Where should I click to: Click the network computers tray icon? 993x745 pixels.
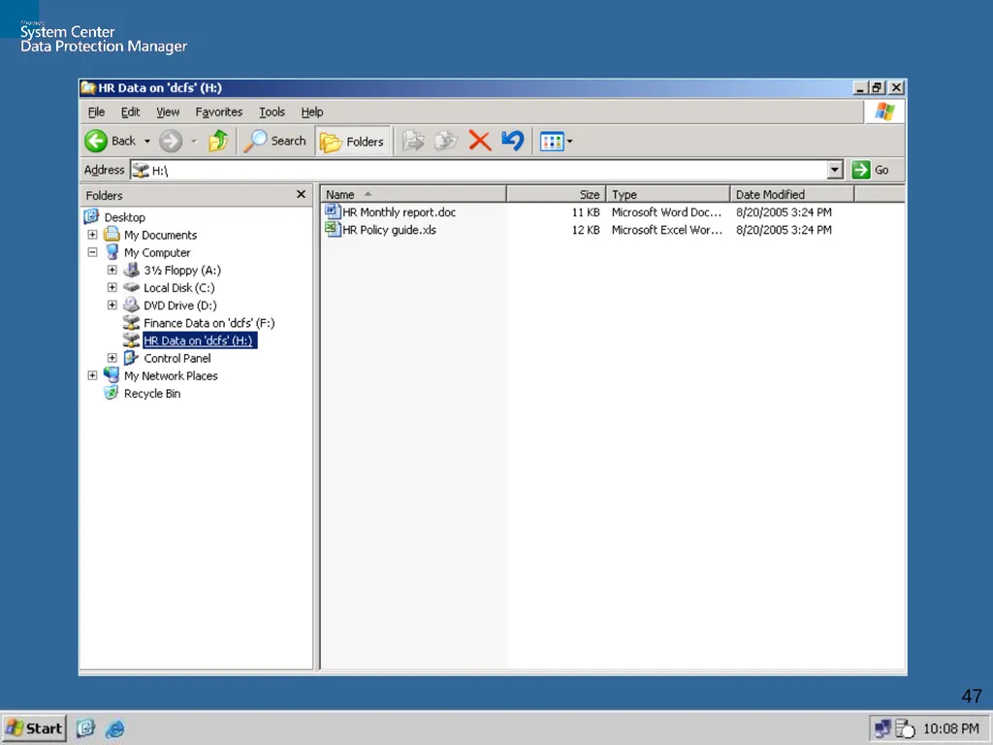882,729
